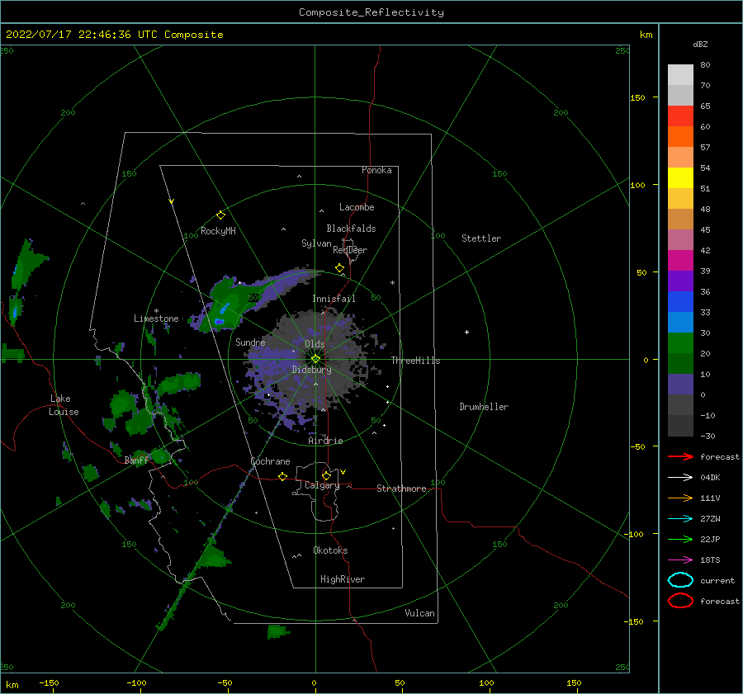The height and width of the screenshot is (694, 743).
Task: Click the Vulcan town label
Action: [x=419, y=613]
